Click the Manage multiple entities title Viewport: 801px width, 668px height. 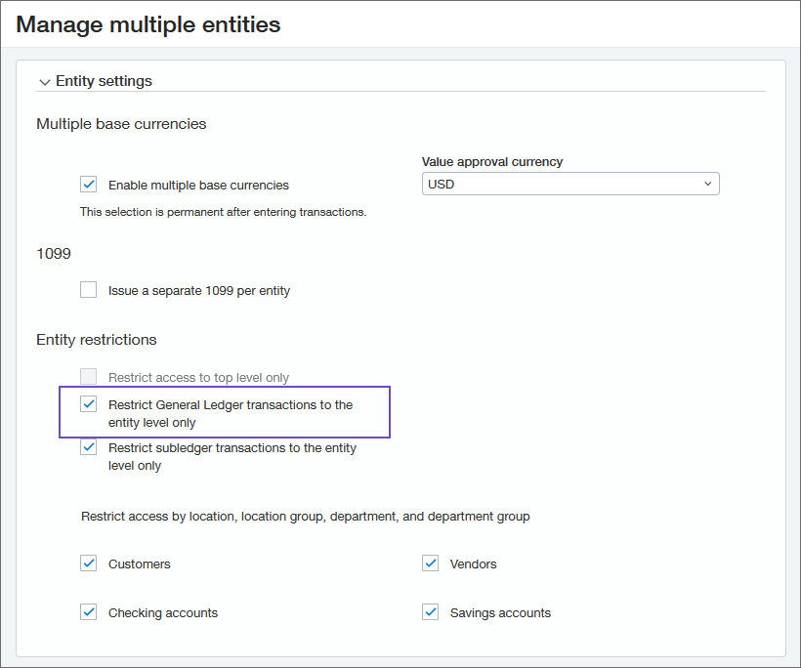(x=148, y=24)
